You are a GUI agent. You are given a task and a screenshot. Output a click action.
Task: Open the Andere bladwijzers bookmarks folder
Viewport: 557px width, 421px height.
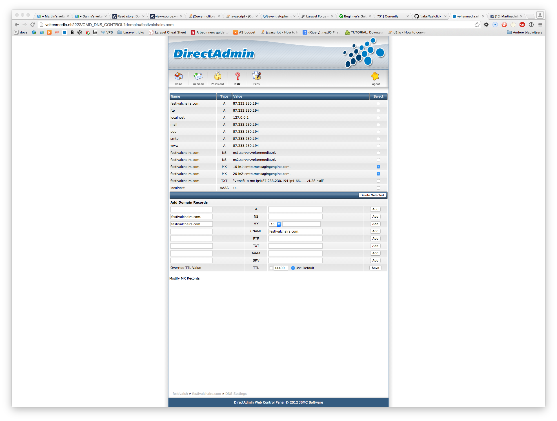click(524, 32)
